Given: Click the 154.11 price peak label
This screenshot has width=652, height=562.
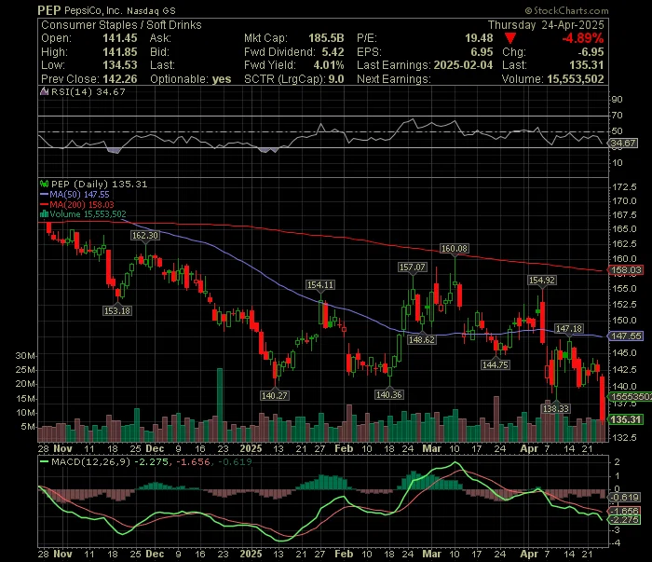Looking at the screenshot, I should click(320, 285).
